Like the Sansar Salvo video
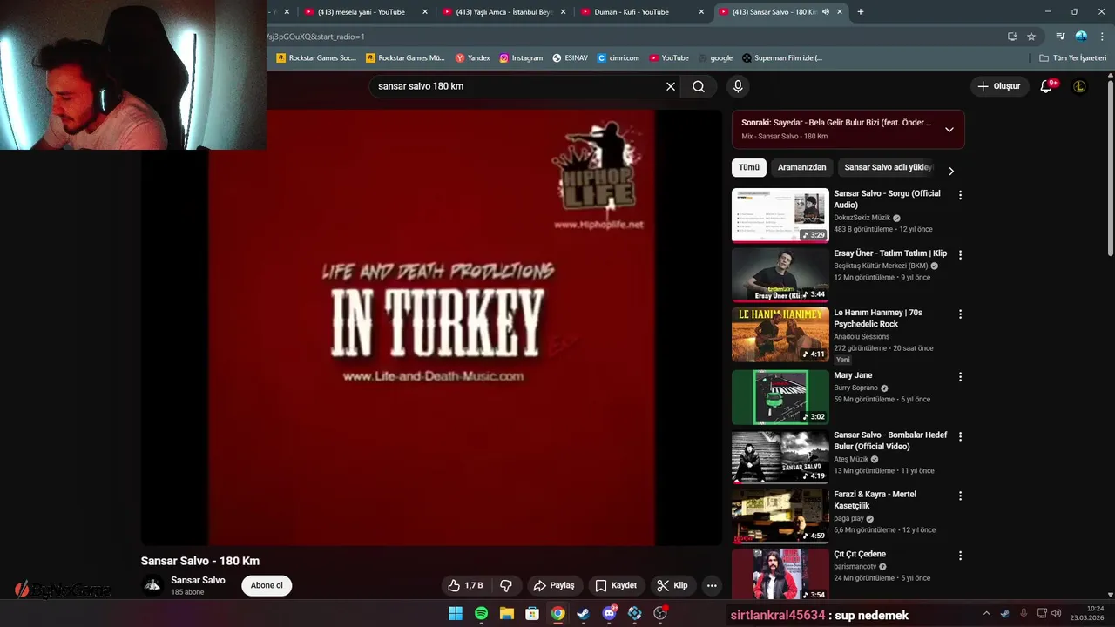1115x627 pixels. click(x=466, y=585)
